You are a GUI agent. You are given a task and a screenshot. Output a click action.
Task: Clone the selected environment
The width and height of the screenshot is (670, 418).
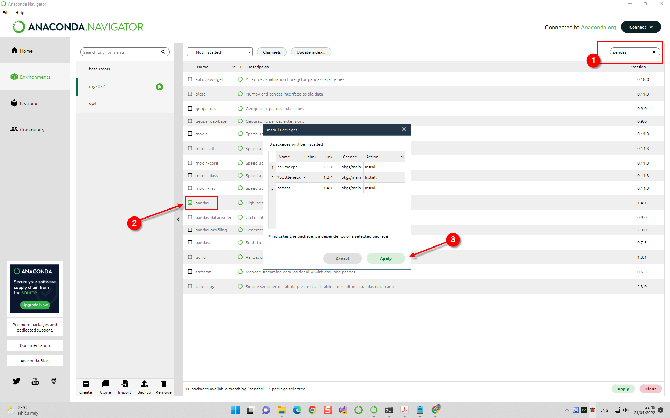[105, 387]
